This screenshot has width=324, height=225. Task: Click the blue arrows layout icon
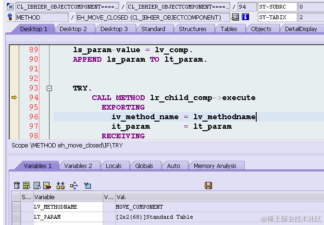tap(74, 185)
